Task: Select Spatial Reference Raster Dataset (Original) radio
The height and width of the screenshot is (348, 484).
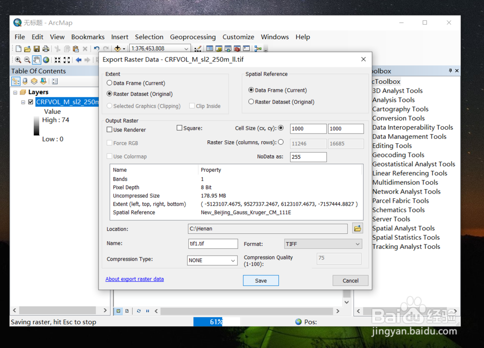Action: [x=251, y=102]
